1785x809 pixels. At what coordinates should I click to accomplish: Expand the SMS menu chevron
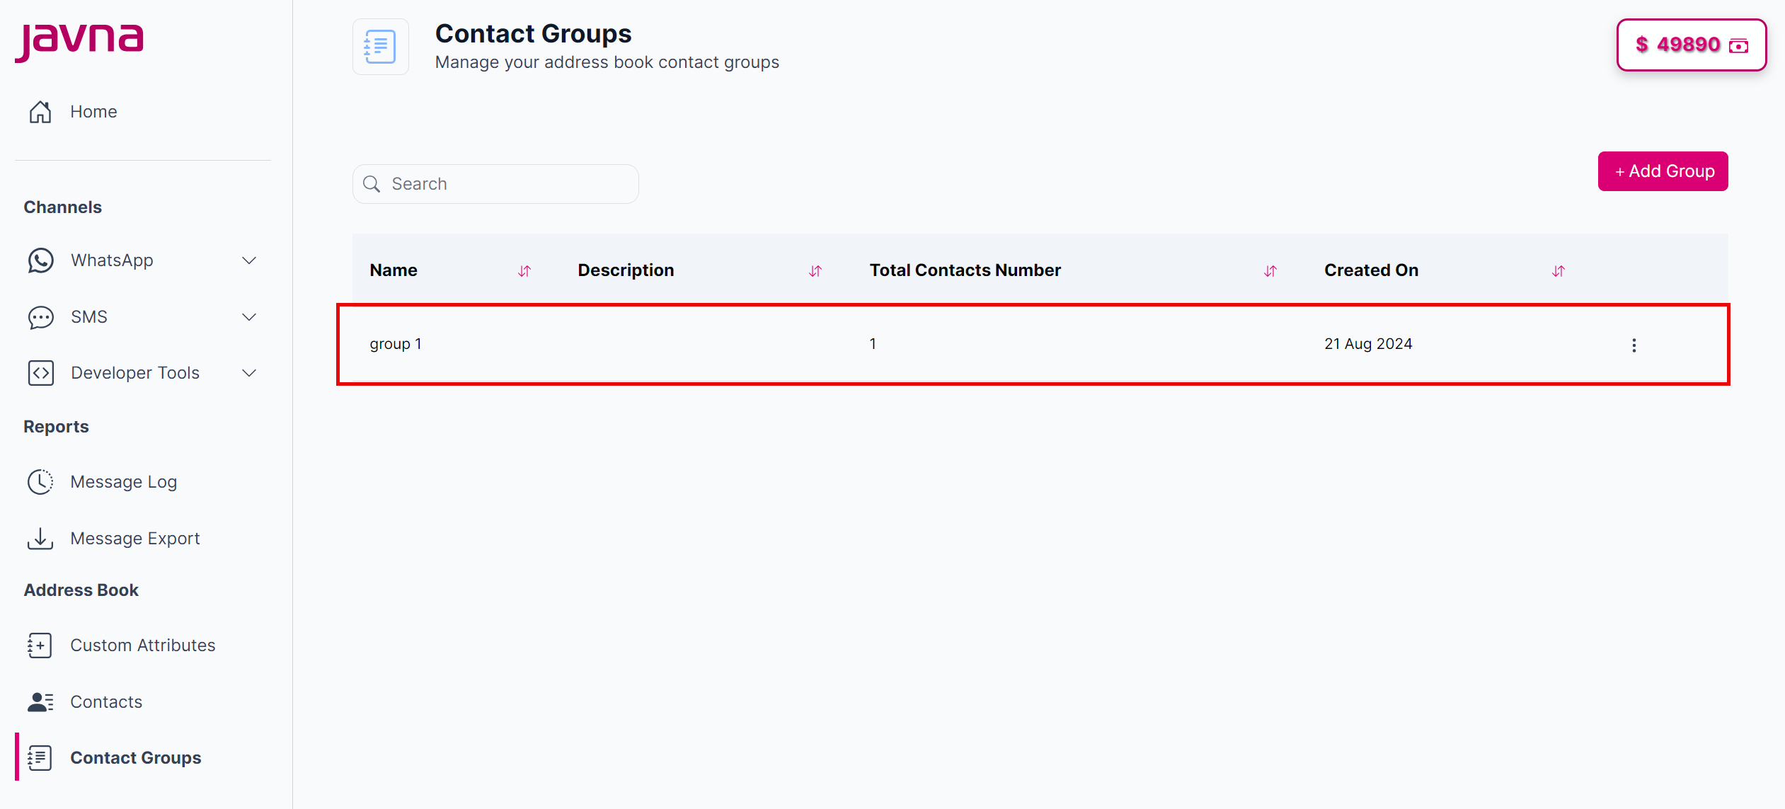click(249, 316)
